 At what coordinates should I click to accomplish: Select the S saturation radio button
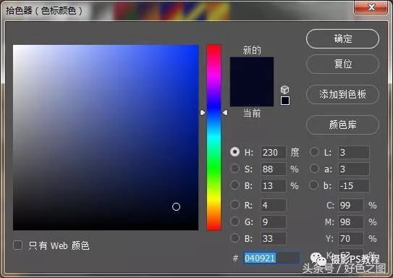[234, 169]
